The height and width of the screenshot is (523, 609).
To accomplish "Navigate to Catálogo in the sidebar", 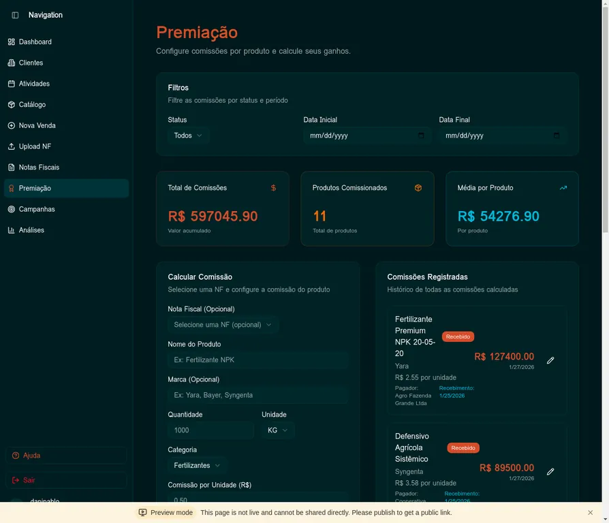I will (34, 104).
